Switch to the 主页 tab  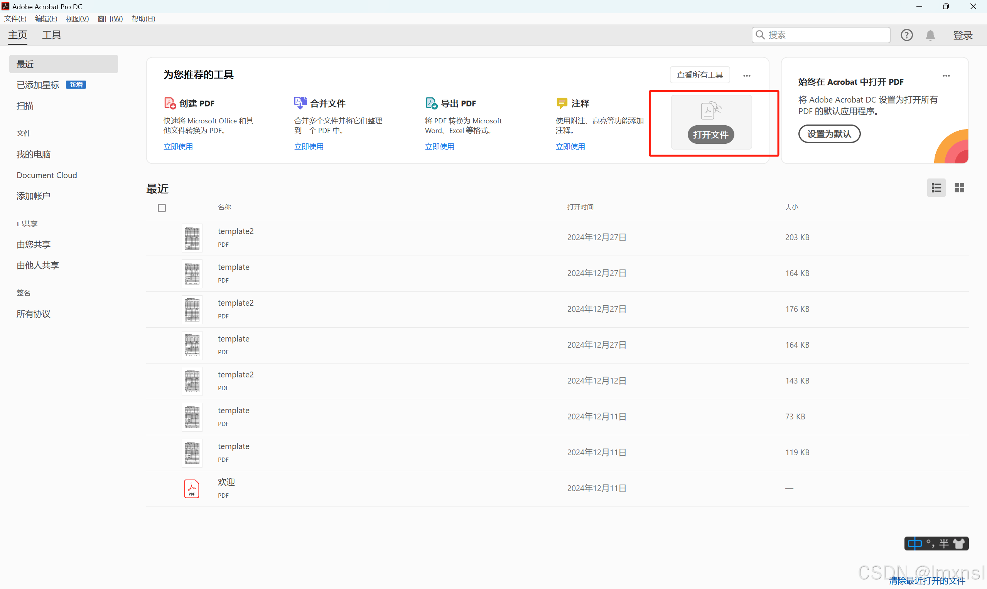[x=18, y=35]
